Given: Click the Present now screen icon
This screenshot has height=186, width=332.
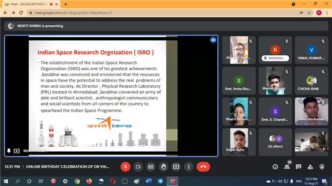Looking at the screenshot, I should [176, 167].
